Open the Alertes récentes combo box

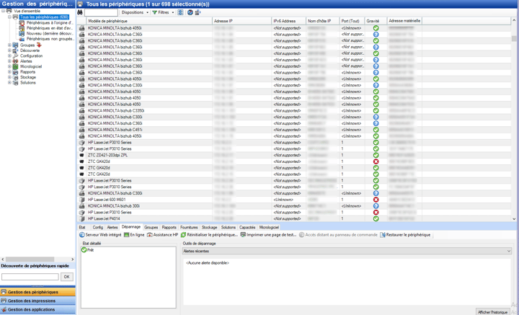click(x=347, y=251)
